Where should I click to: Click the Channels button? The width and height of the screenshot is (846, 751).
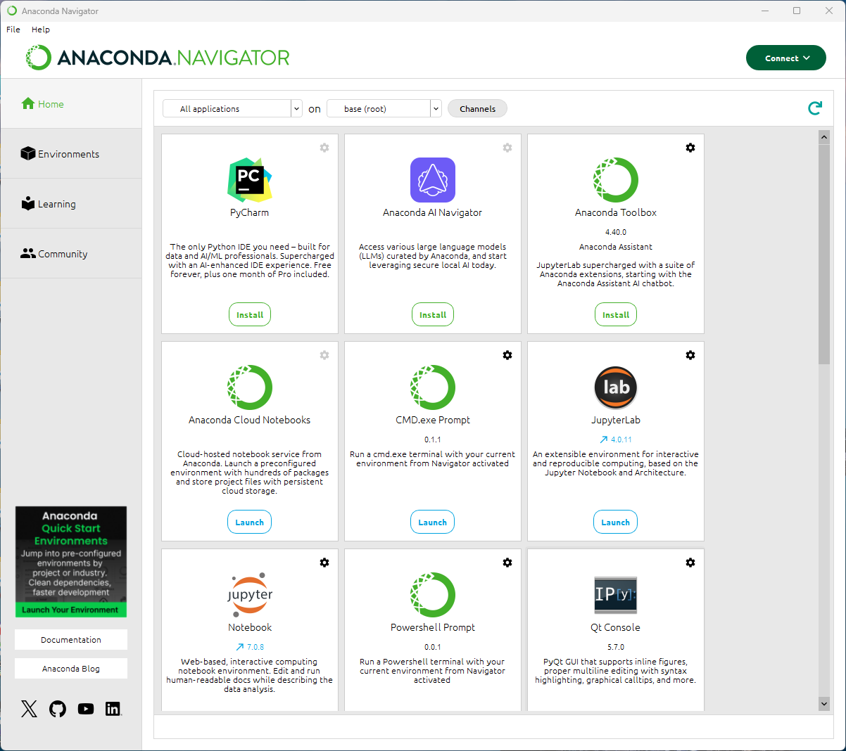coord(477,108)
